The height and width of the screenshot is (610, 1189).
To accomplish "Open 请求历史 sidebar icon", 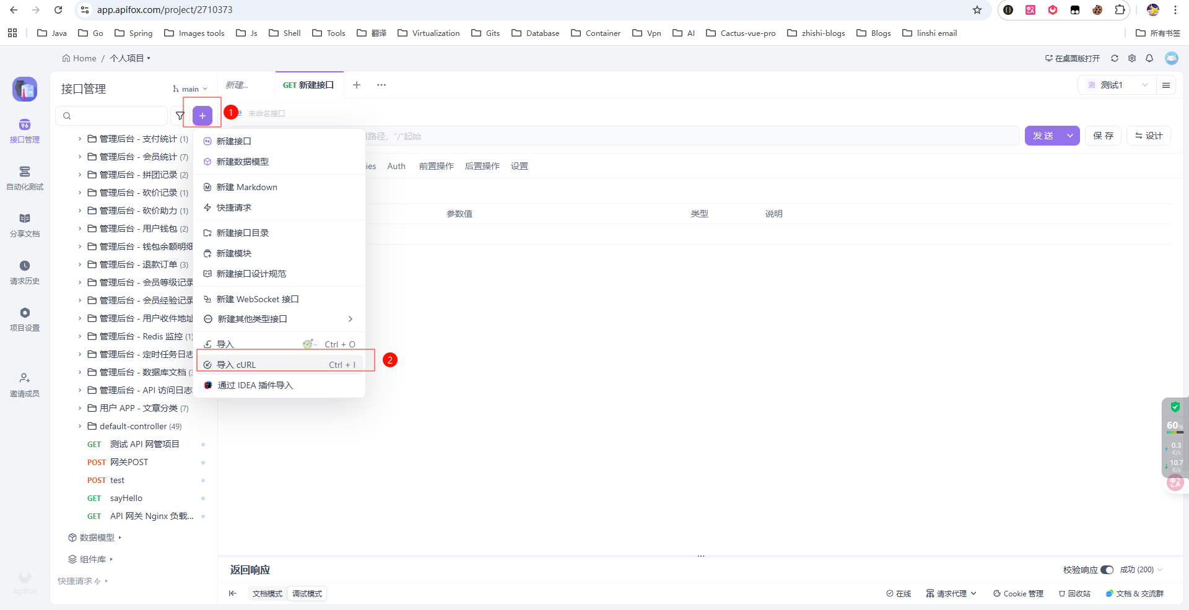I will [25, 272].
